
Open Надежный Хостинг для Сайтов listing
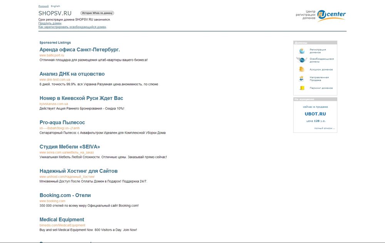tap(79, 171)
